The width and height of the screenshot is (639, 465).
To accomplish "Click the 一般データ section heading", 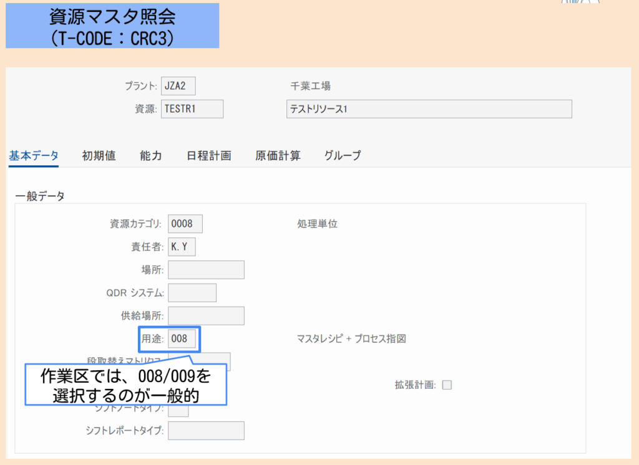I will point(40,196).
